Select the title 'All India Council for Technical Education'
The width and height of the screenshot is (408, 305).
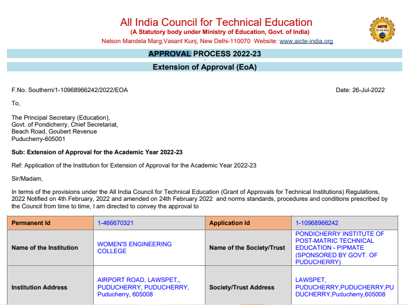tap(216, 22)
